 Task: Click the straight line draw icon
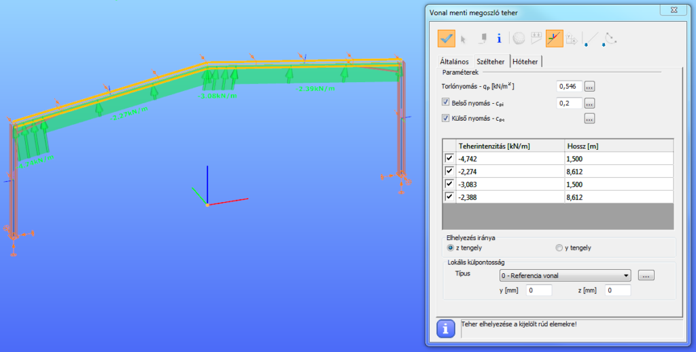[x=590, y=39]
